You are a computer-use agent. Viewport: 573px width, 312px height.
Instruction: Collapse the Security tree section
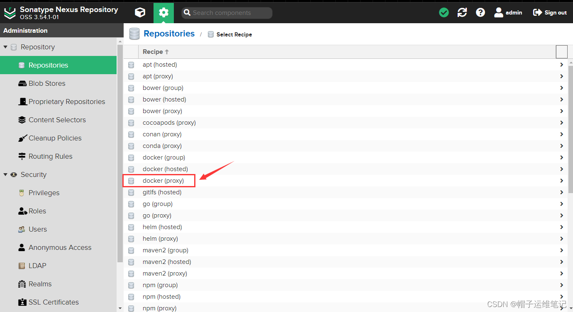tap(5, 174)
